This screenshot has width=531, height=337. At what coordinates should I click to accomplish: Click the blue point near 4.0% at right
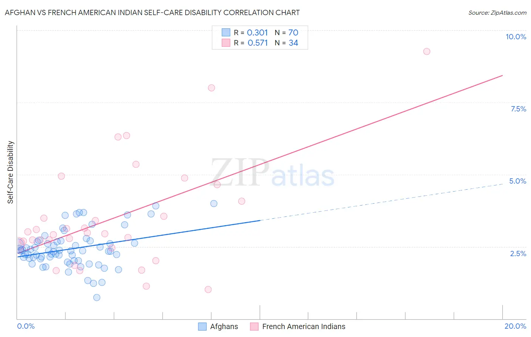pyautogui.click(x=214, y=203)
